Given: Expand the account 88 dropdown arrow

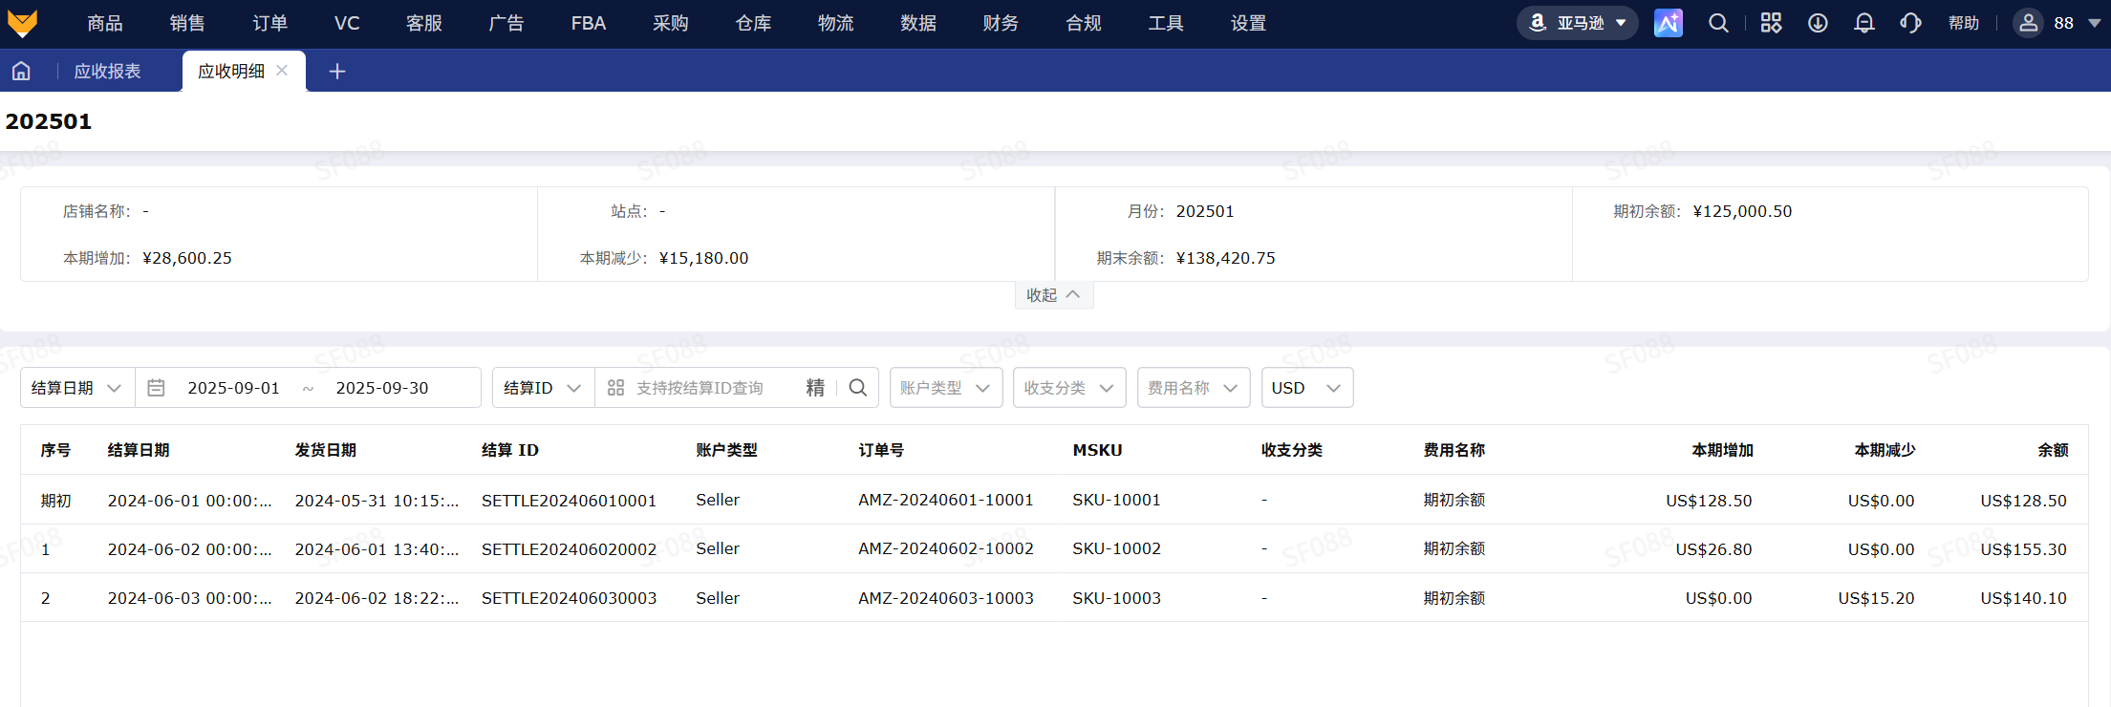Looking at the screenshot, I should (x=2094, y=23).
